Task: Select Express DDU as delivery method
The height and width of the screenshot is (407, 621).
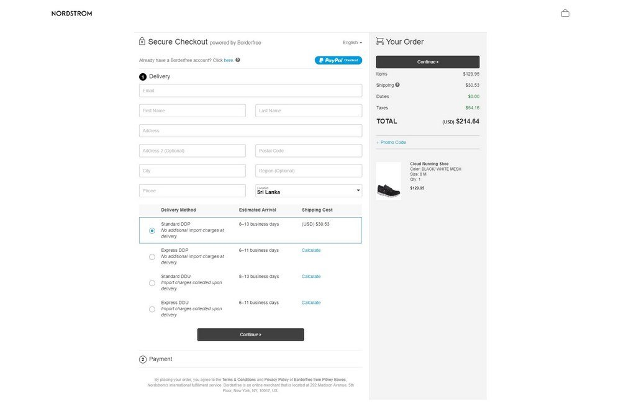Action: coord(152,308)
